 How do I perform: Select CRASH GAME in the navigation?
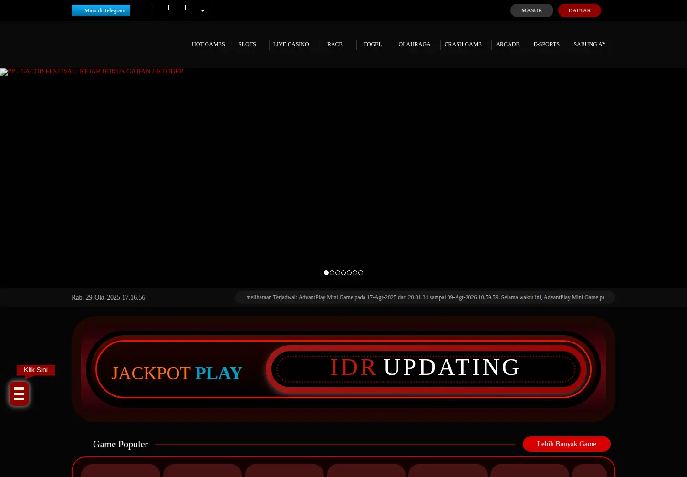[463, 44]
